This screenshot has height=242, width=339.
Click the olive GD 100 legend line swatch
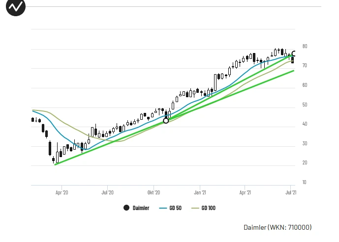coord(195,208)
